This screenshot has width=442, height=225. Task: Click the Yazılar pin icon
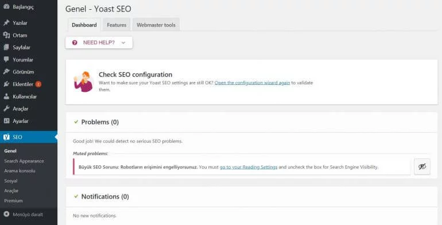point(6,23)
